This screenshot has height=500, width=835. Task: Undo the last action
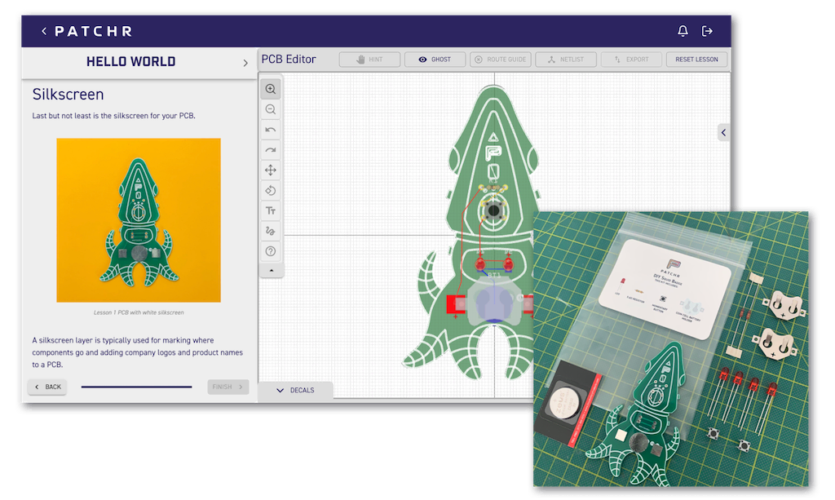coord(271,130)
